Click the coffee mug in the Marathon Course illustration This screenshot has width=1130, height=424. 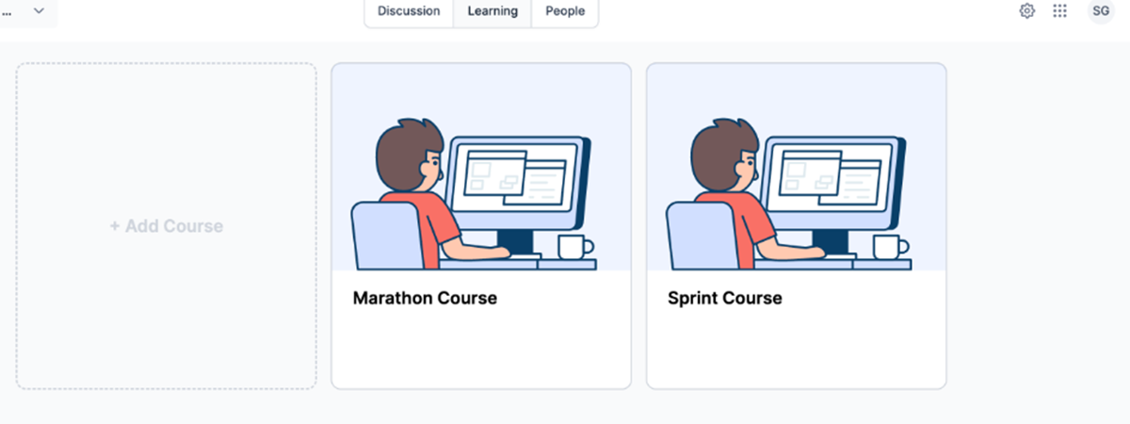(576, 247)
